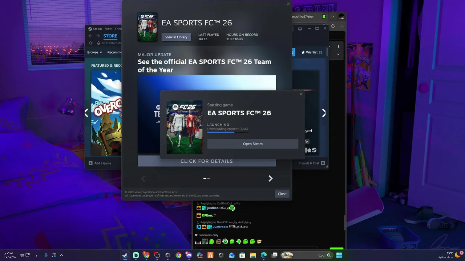465x261 pixels.
Task: Click the CLICK FOR DETAILS banner
Action: pos(207,161)
